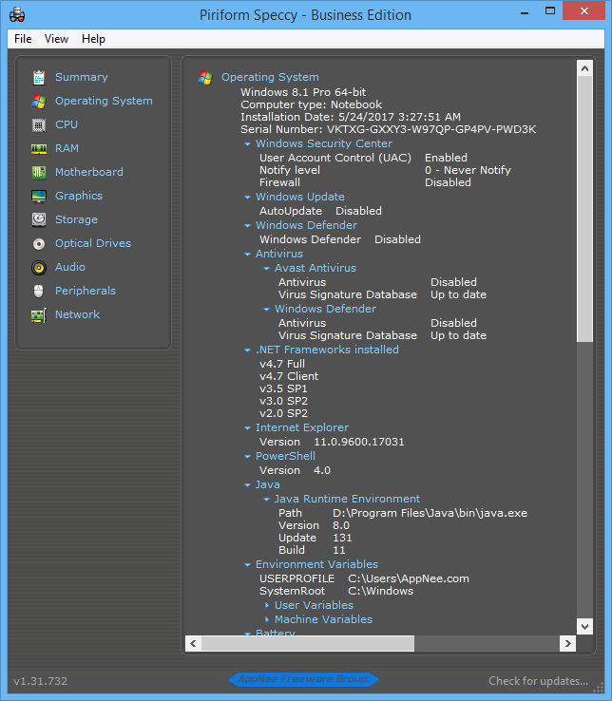
Task: Collapse the Java Runtime Environment subgroup
Action: coord(267,500)
